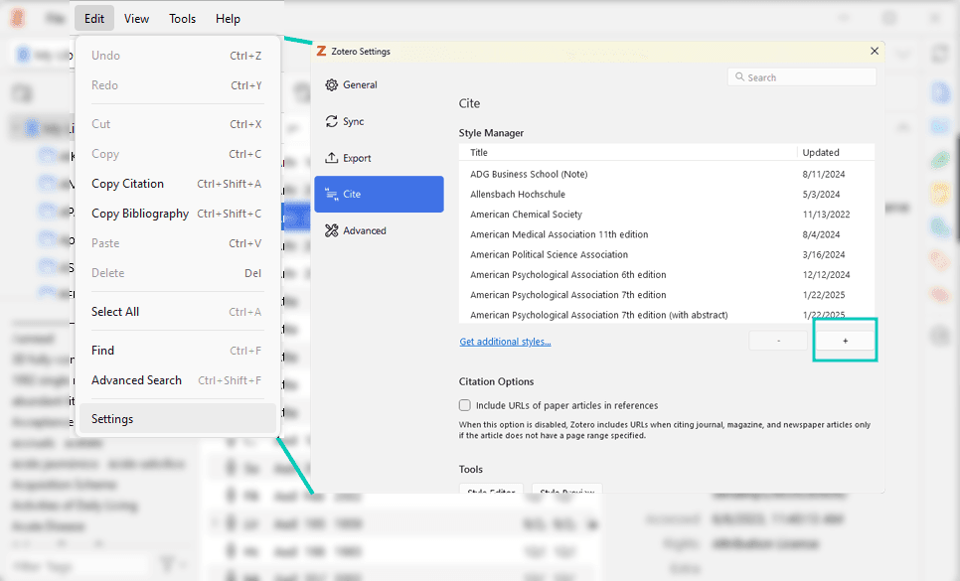Enable Include URLs of paper articles in references
Image resolution: width=960 pixels, height=581 pixels.
click(465, 405)
